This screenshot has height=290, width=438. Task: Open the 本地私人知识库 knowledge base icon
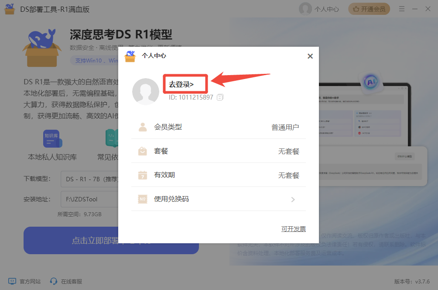(52, 138)
